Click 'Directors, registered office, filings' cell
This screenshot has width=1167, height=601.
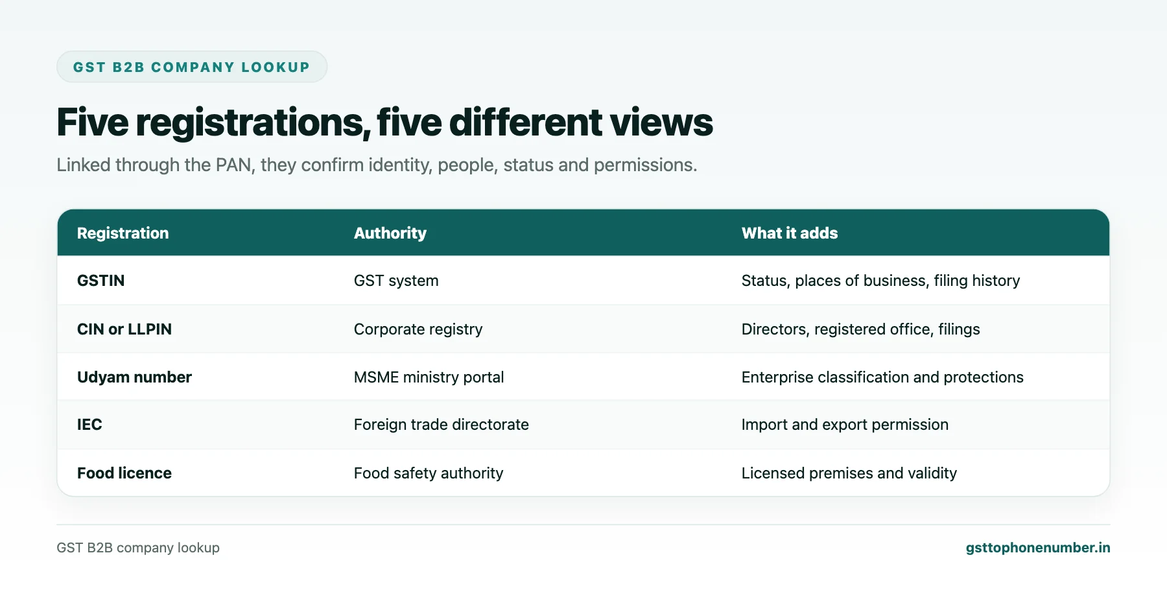pyautogui.click(x=860, y=329)
